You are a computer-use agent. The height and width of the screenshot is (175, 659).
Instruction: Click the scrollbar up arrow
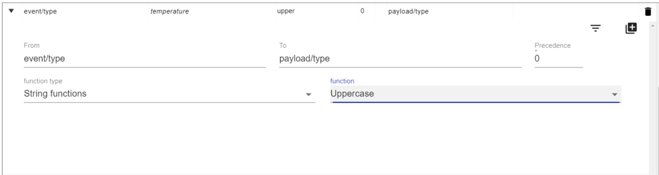pyautogui.click(x=653, y=25)
